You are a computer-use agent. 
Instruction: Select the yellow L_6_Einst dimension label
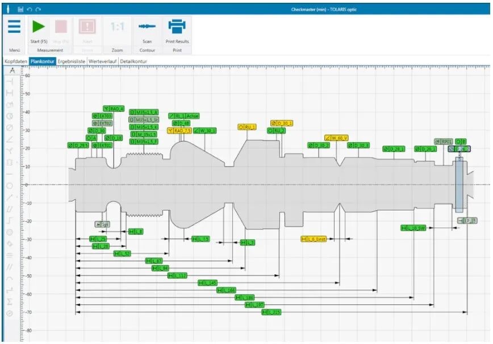[314, 239]
